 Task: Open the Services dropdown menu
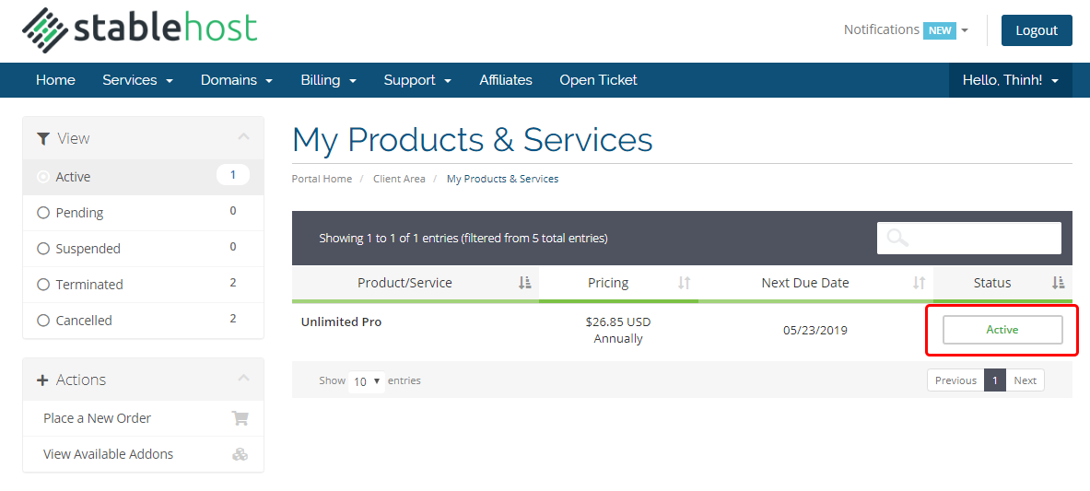click(137, 80)
